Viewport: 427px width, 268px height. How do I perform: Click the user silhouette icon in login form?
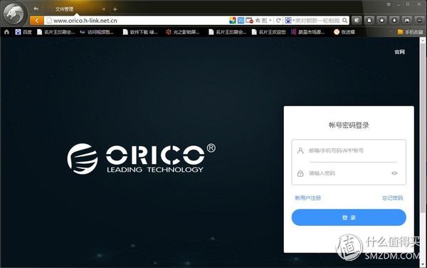coord(300,150)
